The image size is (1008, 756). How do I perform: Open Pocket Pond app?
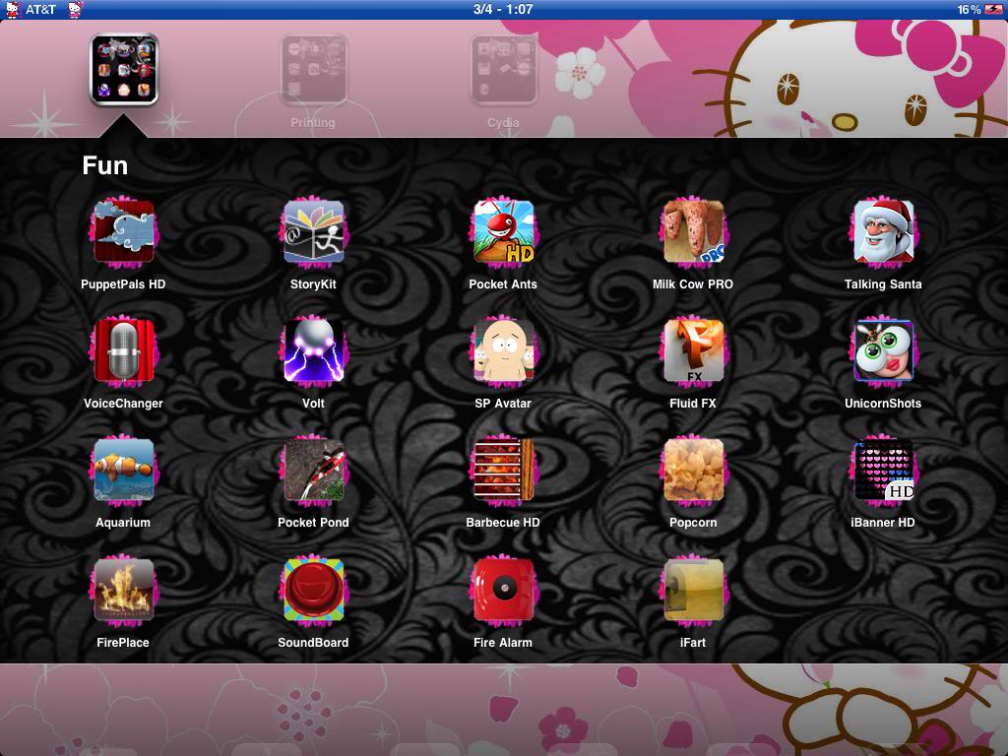314,471
